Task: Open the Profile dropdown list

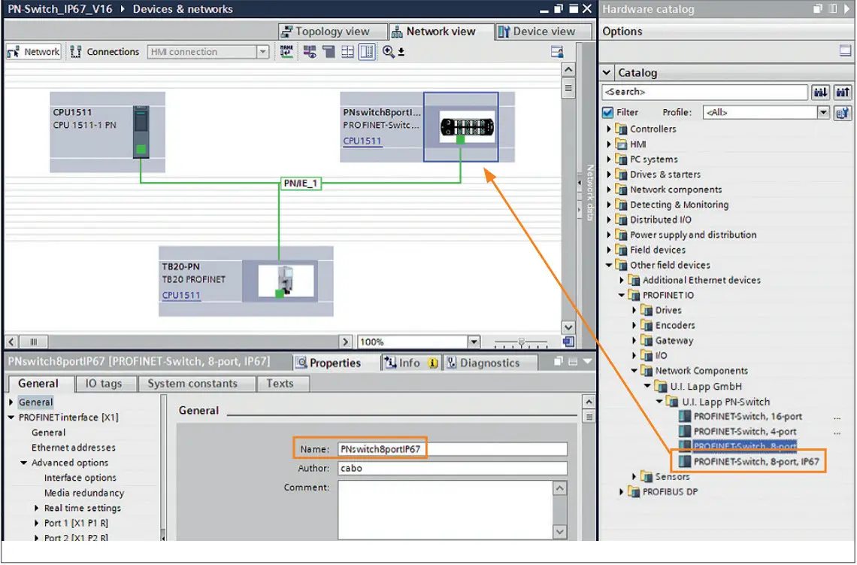Action: click(823, 113)
